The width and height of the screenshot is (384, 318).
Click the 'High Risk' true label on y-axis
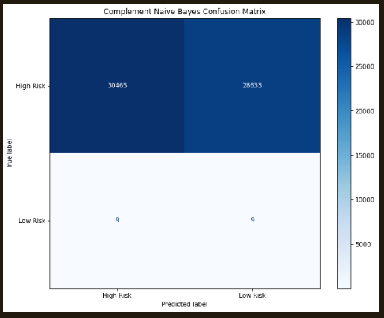pos(31,86)
